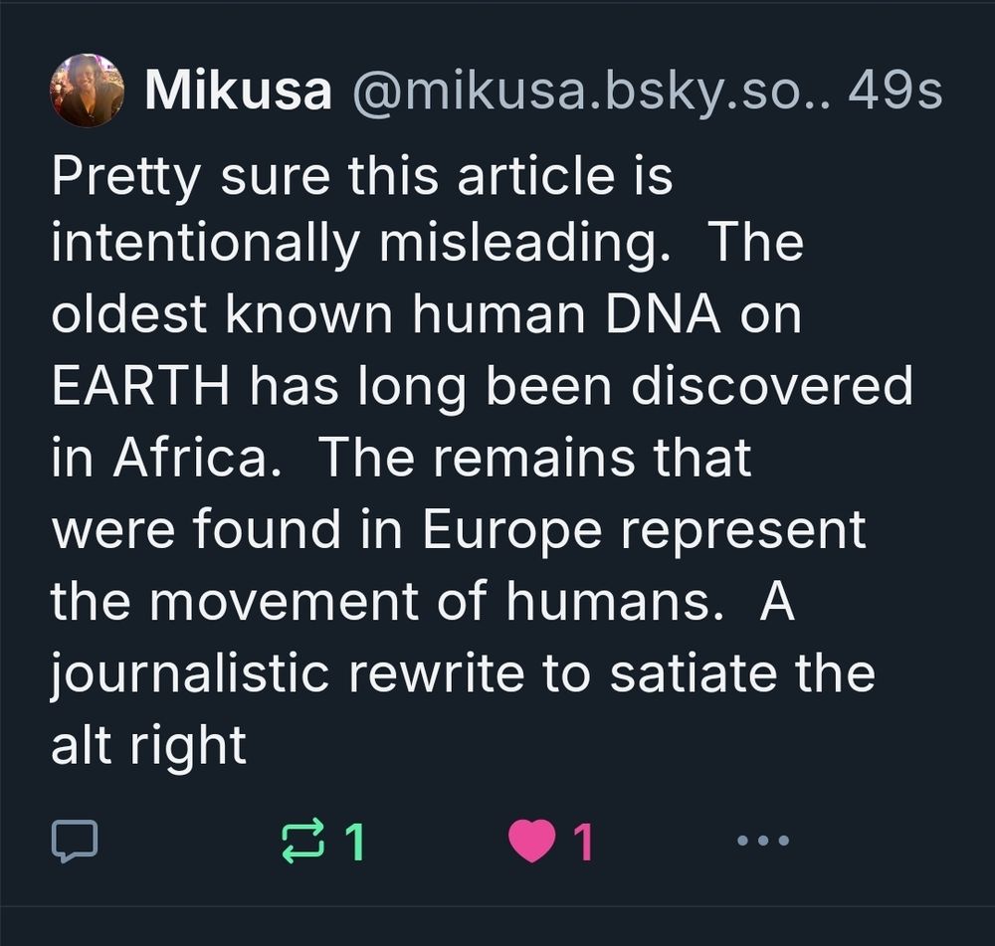
Task: Open Mikusa's profile avatar picture
Action: tap(87, 91)
